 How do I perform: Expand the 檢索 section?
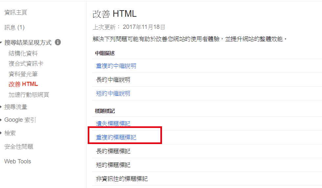click(10, 134)
